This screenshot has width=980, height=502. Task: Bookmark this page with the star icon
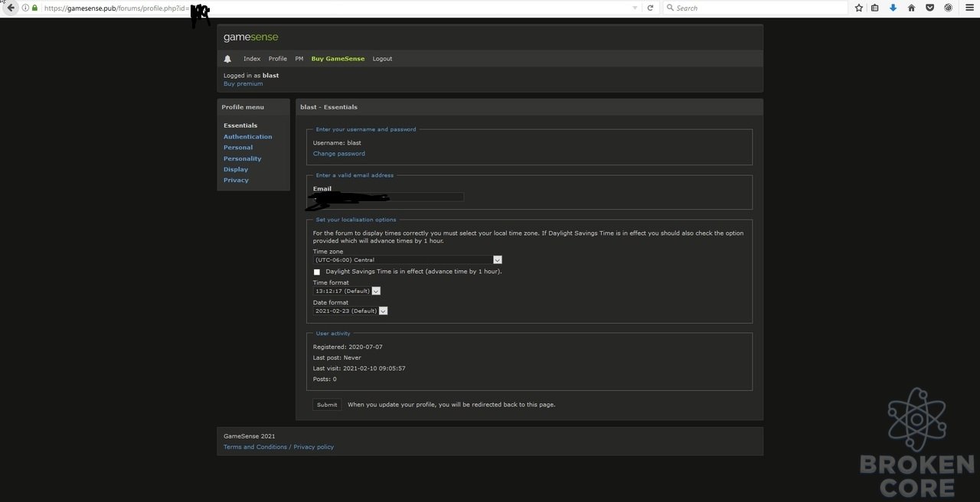point(859,8)
